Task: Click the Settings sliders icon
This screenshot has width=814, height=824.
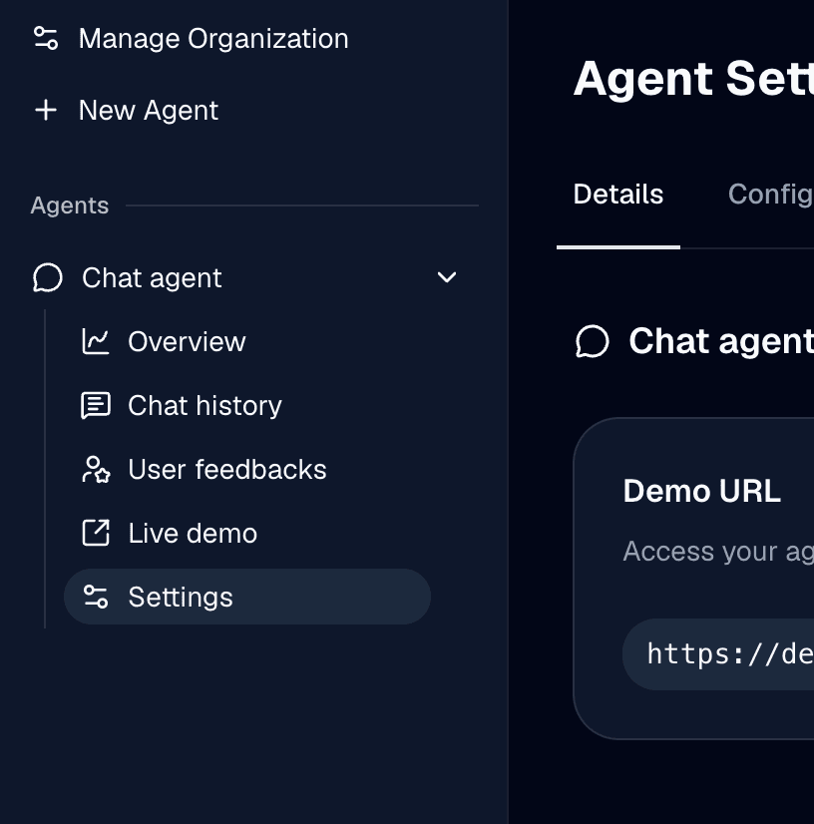Action: [96, 597]
